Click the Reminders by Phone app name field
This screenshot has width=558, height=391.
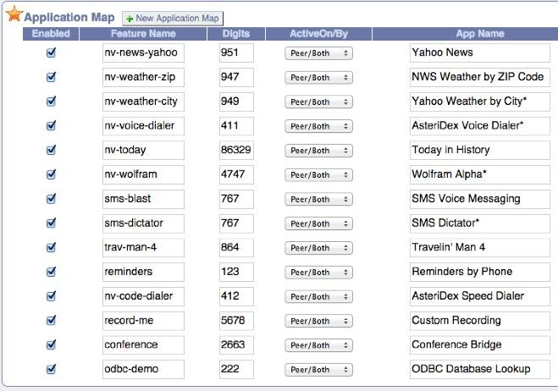click(x=480, y=272)
